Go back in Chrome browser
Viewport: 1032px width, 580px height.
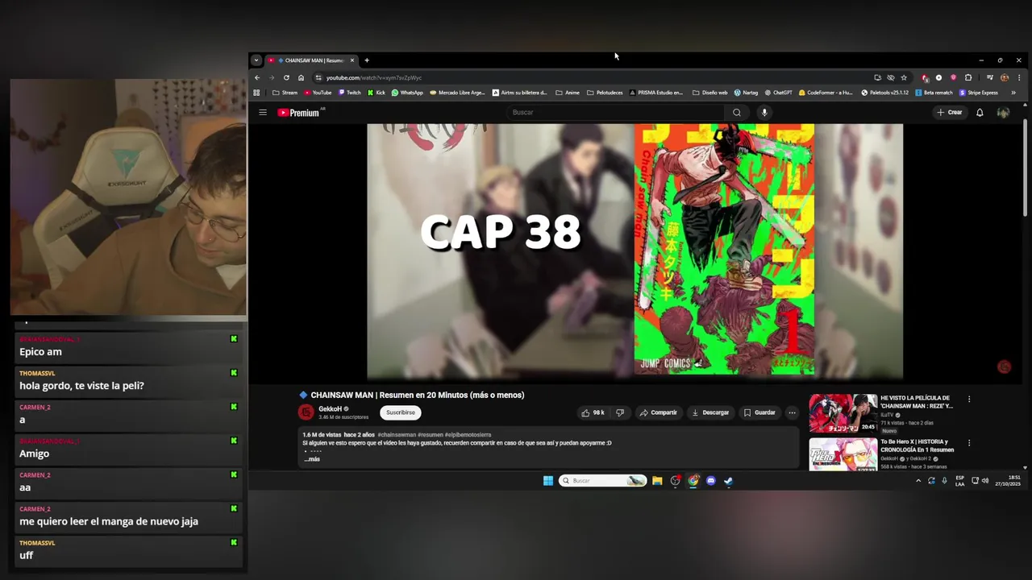[257, 78]
